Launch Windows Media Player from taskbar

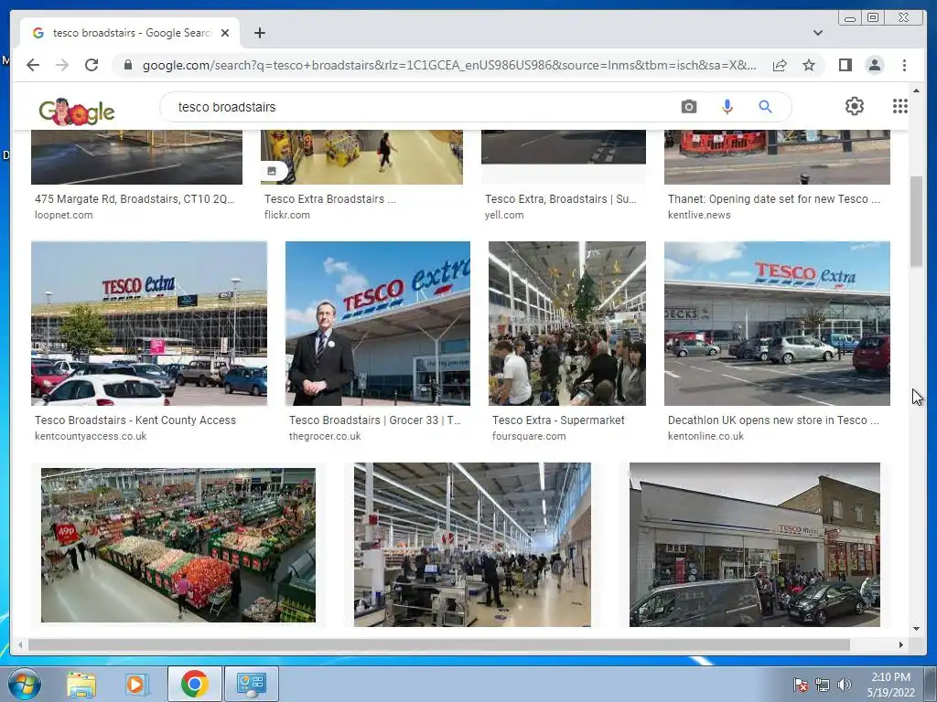click(x=137, y=684)
